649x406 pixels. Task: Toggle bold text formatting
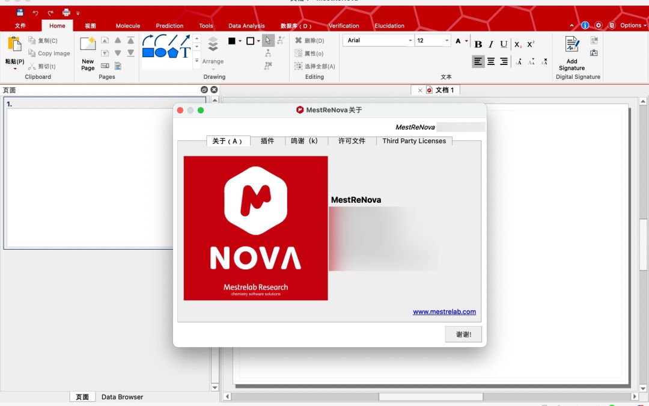(x=478, y=44)
